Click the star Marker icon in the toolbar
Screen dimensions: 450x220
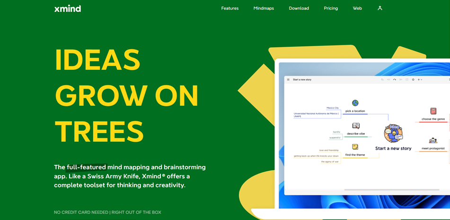(413, 80)
